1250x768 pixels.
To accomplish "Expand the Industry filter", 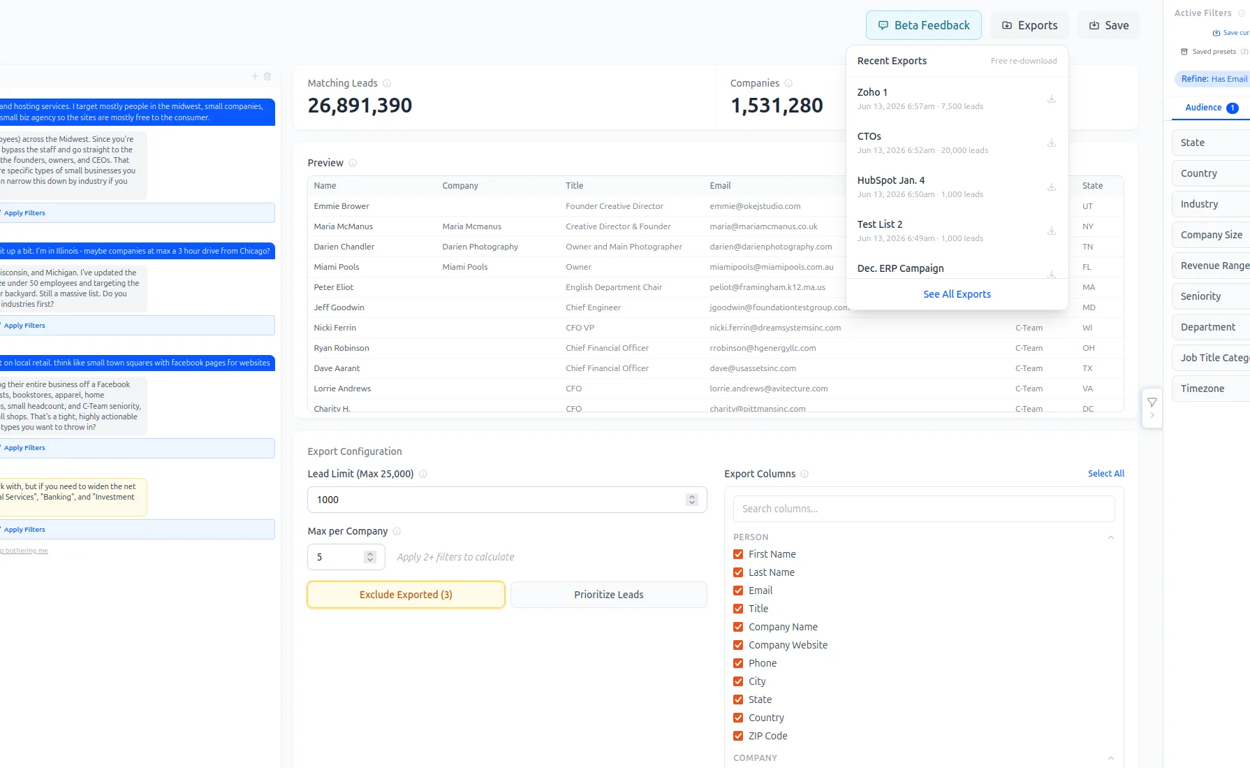I will point(1211,204).
